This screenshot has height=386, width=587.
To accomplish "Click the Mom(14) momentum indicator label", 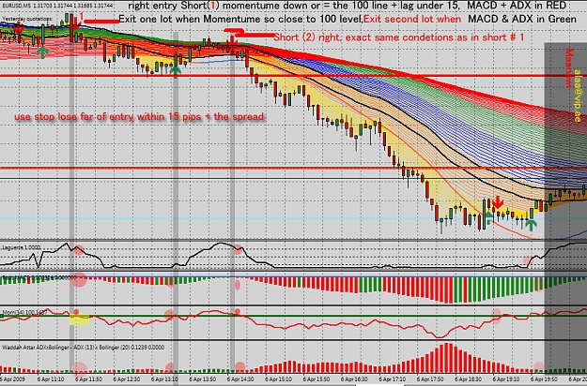I will (24, 313).
